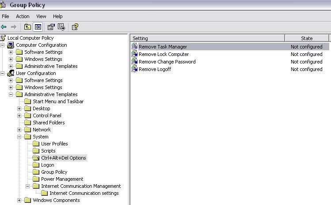Select the Remove Task Manager setting
Image resolution: width=331 pixels, height=205 pixels.
[163, 47]
